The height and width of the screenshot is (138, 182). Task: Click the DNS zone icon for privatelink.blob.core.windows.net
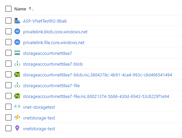(17, 31)
